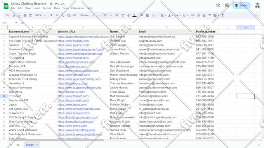Screen dimensions: 264x148
Task: Open the Insert menu
Action: tap(37, 8)
